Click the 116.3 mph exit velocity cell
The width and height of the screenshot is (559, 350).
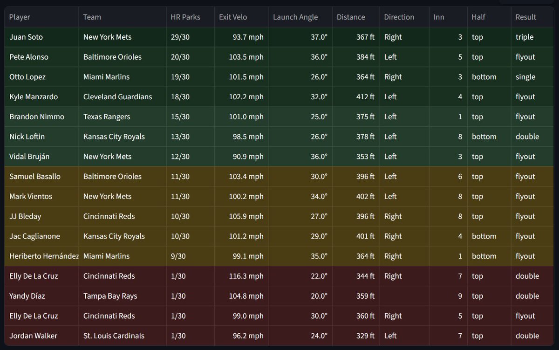[241, 276]
